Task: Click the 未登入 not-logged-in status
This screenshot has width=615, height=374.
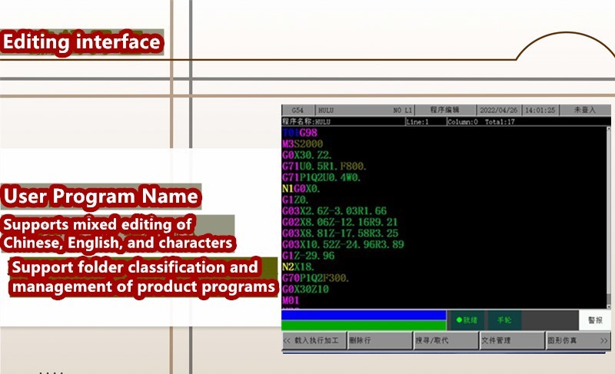Action: 585,110
